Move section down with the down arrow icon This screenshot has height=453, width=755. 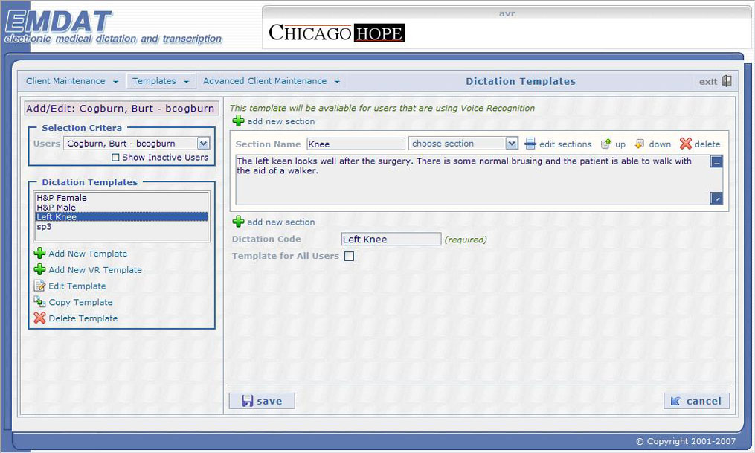640,144
